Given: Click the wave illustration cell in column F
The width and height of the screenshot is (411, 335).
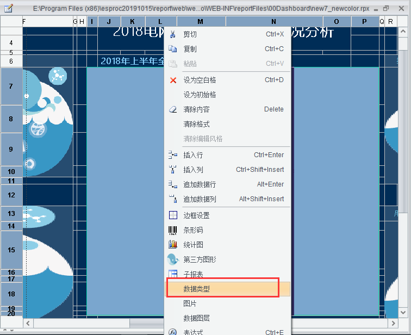Looking at the screenshot, I should coord(48,122).
